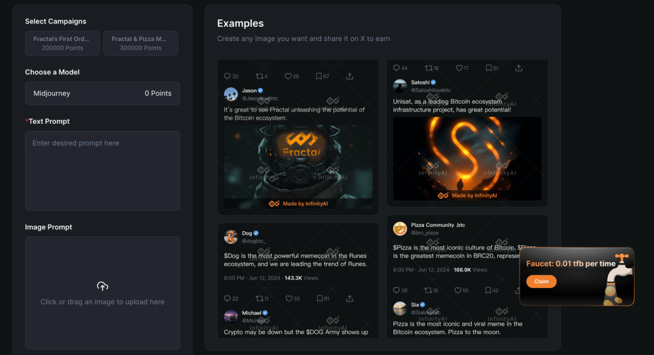Click reply icon on Jason's tweet
654x355 pixels.
(x=227, y=76)
